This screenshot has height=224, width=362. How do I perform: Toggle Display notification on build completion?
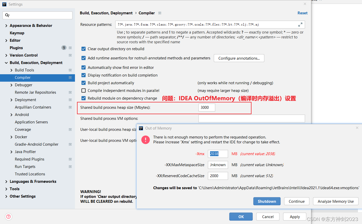coord(83,75)
